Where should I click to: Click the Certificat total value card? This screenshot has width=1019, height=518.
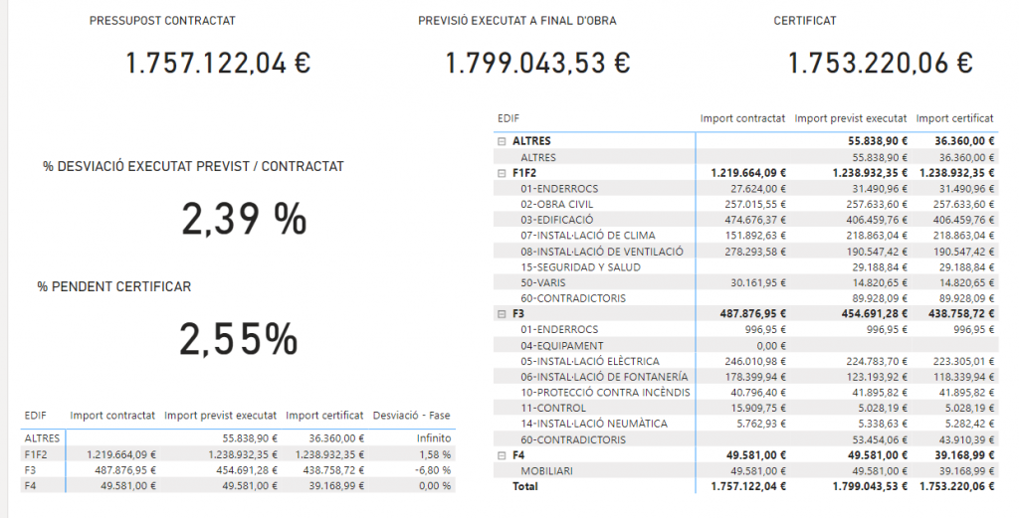(880, 63)
